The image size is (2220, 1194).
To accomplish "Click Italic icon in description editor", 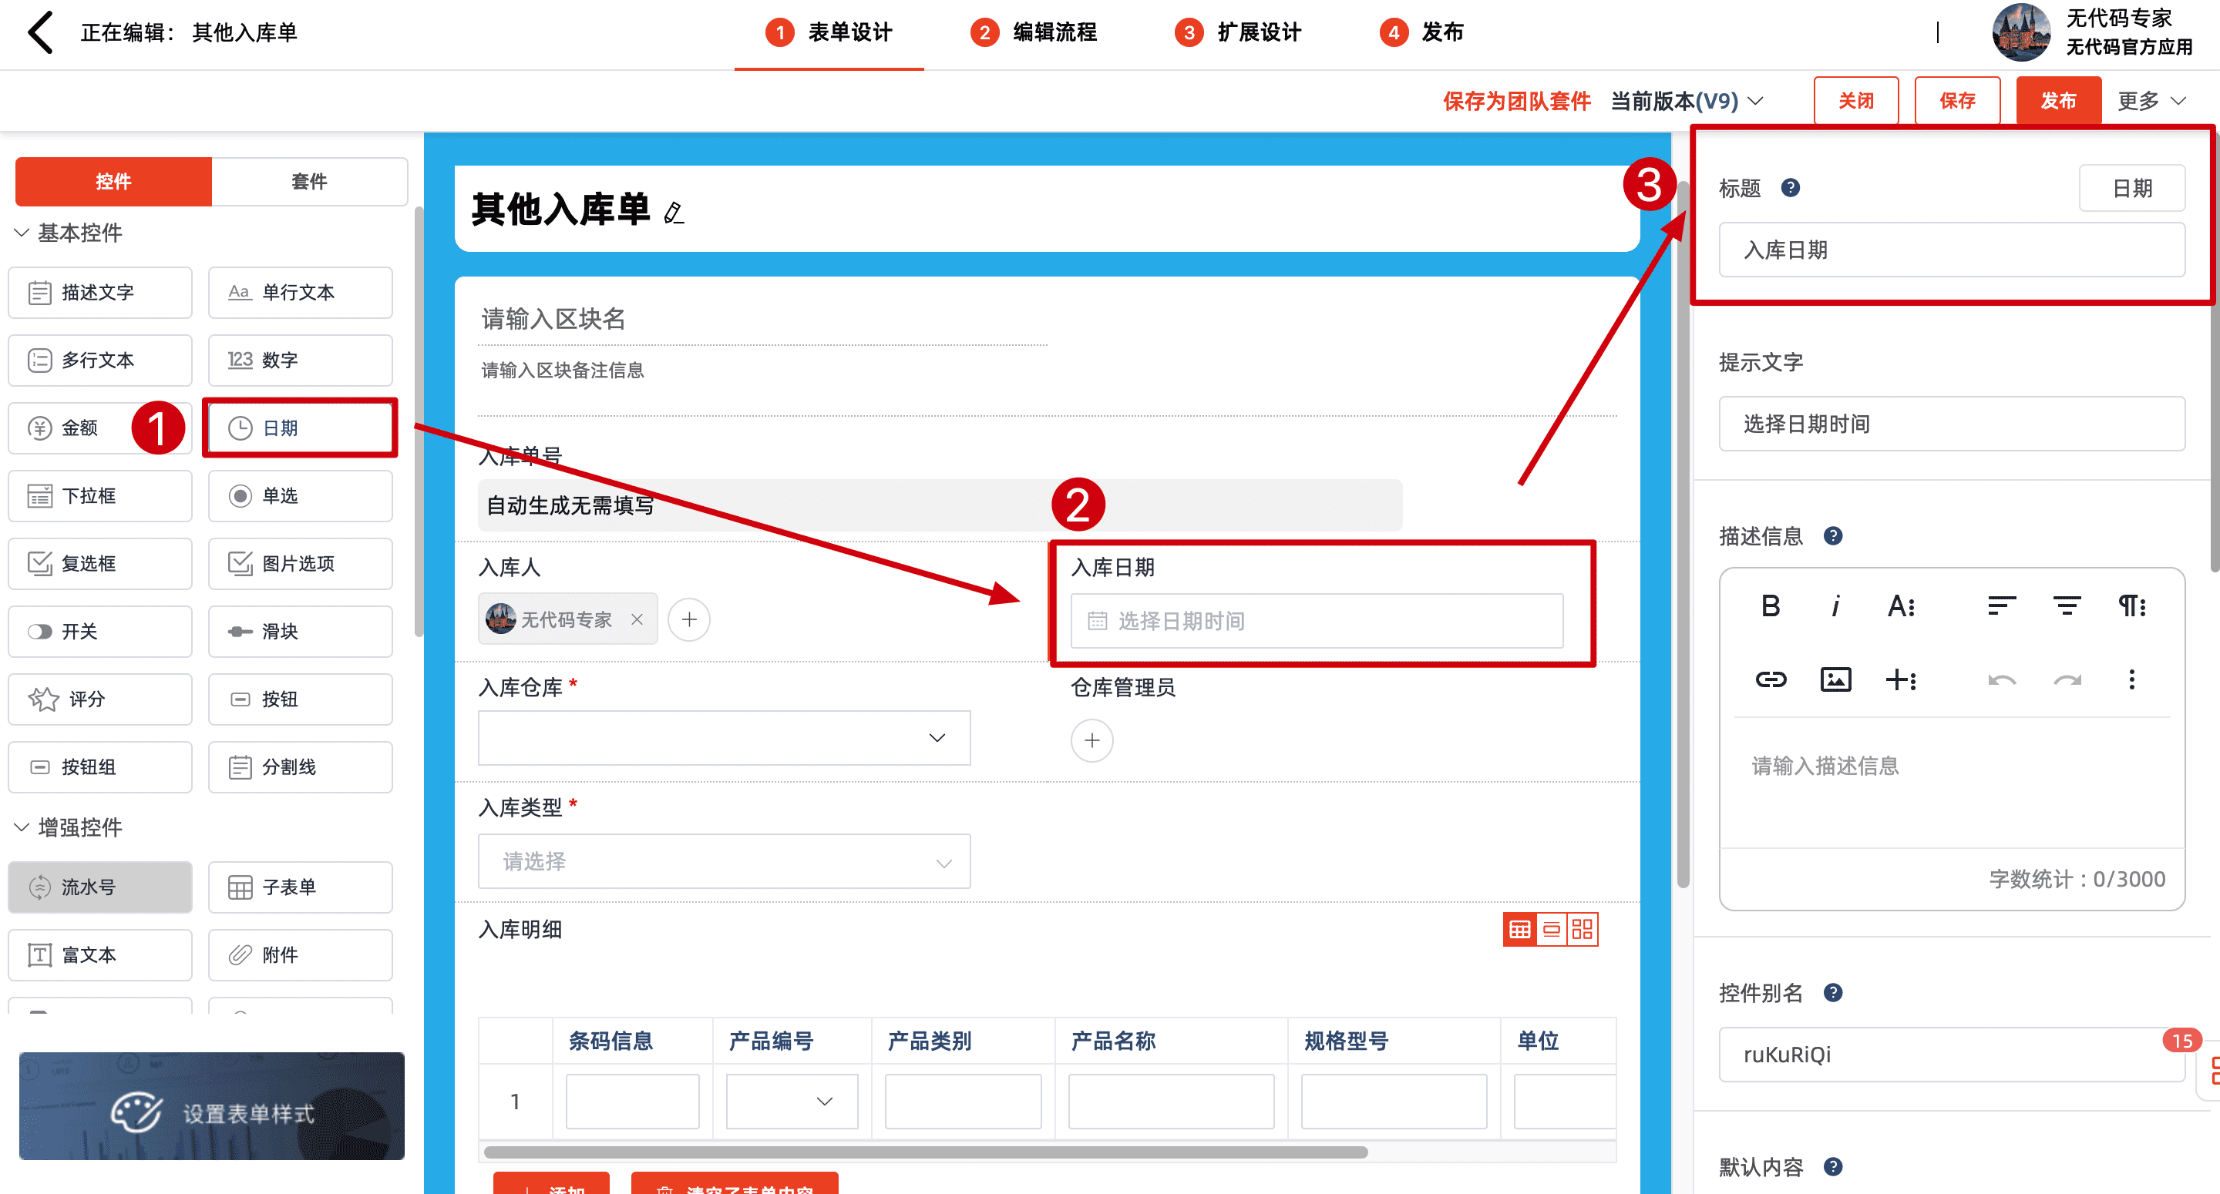I will [1835, 606].
